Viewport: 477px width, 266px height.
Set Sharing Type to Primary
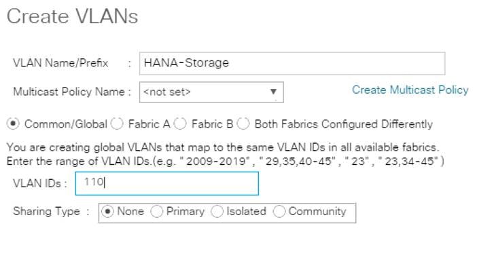coord(157,211)
